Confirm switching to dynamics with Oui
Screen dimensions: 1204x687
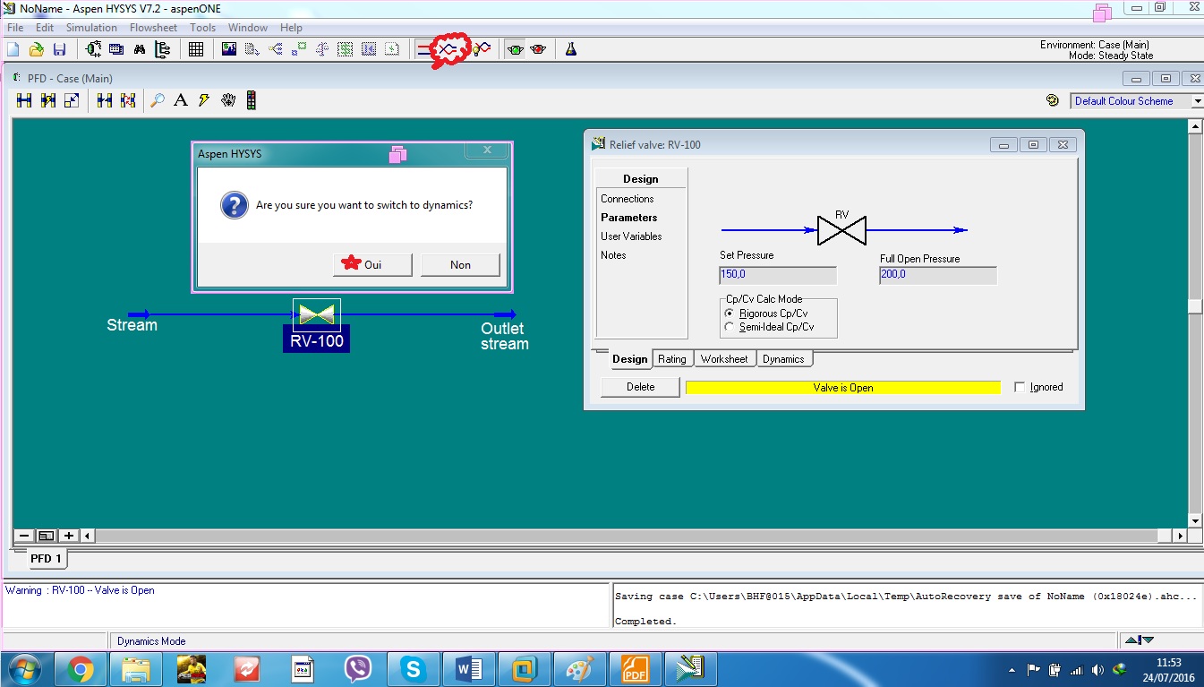pyautogui.click(x=372, y=264)
